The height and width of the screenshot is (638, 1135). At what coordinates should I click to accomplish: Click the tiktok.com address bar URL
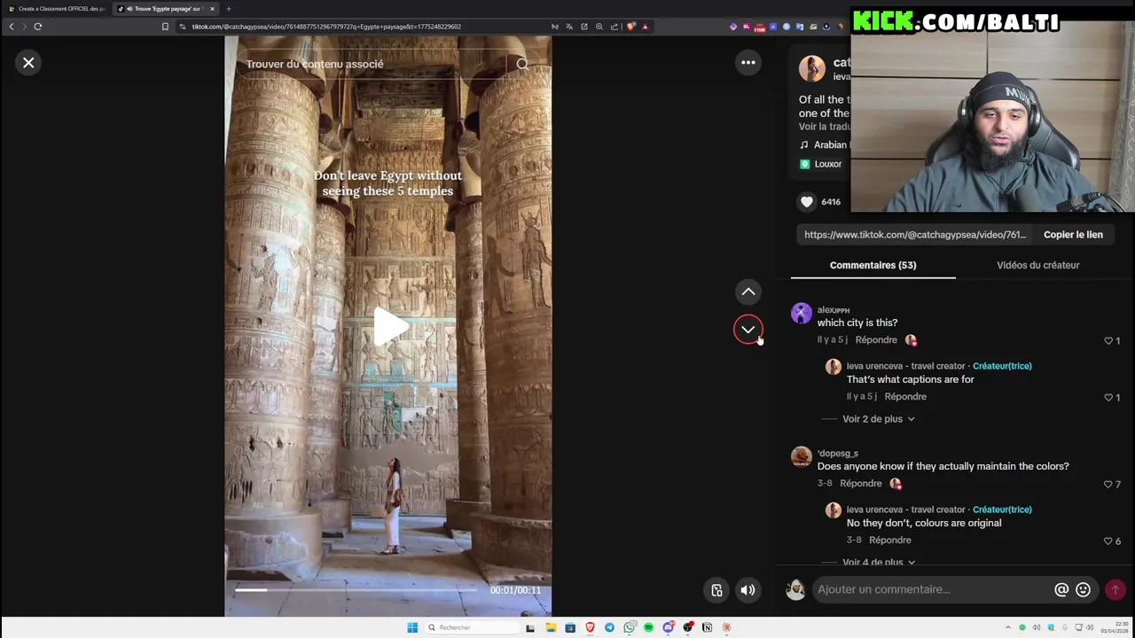coord(326,27)
